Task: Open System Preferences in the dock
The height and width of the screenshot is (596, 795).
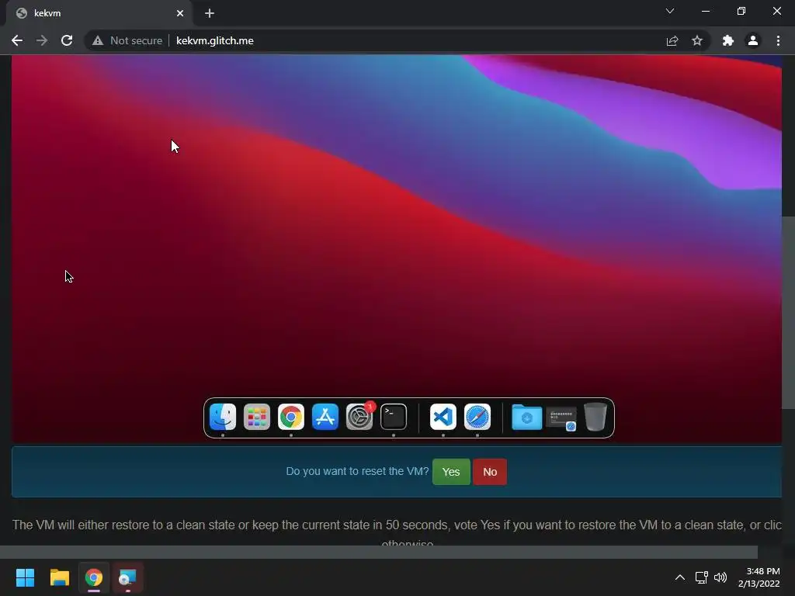Action: [x=359, y=417]
